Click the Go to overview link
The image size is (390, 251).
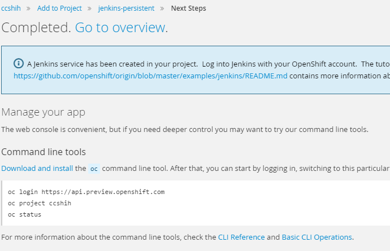coord(120,27)
